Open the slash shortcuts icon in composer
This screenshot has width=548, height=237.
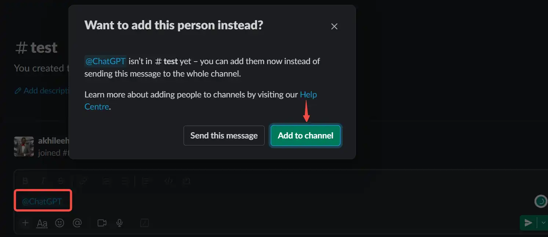pyautogui.click(x=145, y=223)
